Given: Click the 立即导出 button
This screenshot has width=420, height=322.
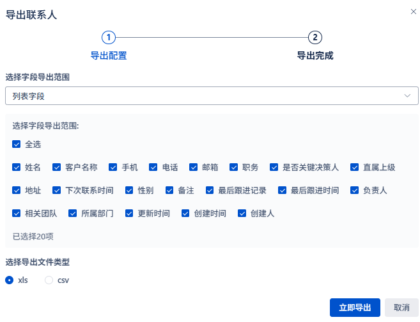Looking at the screenshot, I should tap(355, 307).
